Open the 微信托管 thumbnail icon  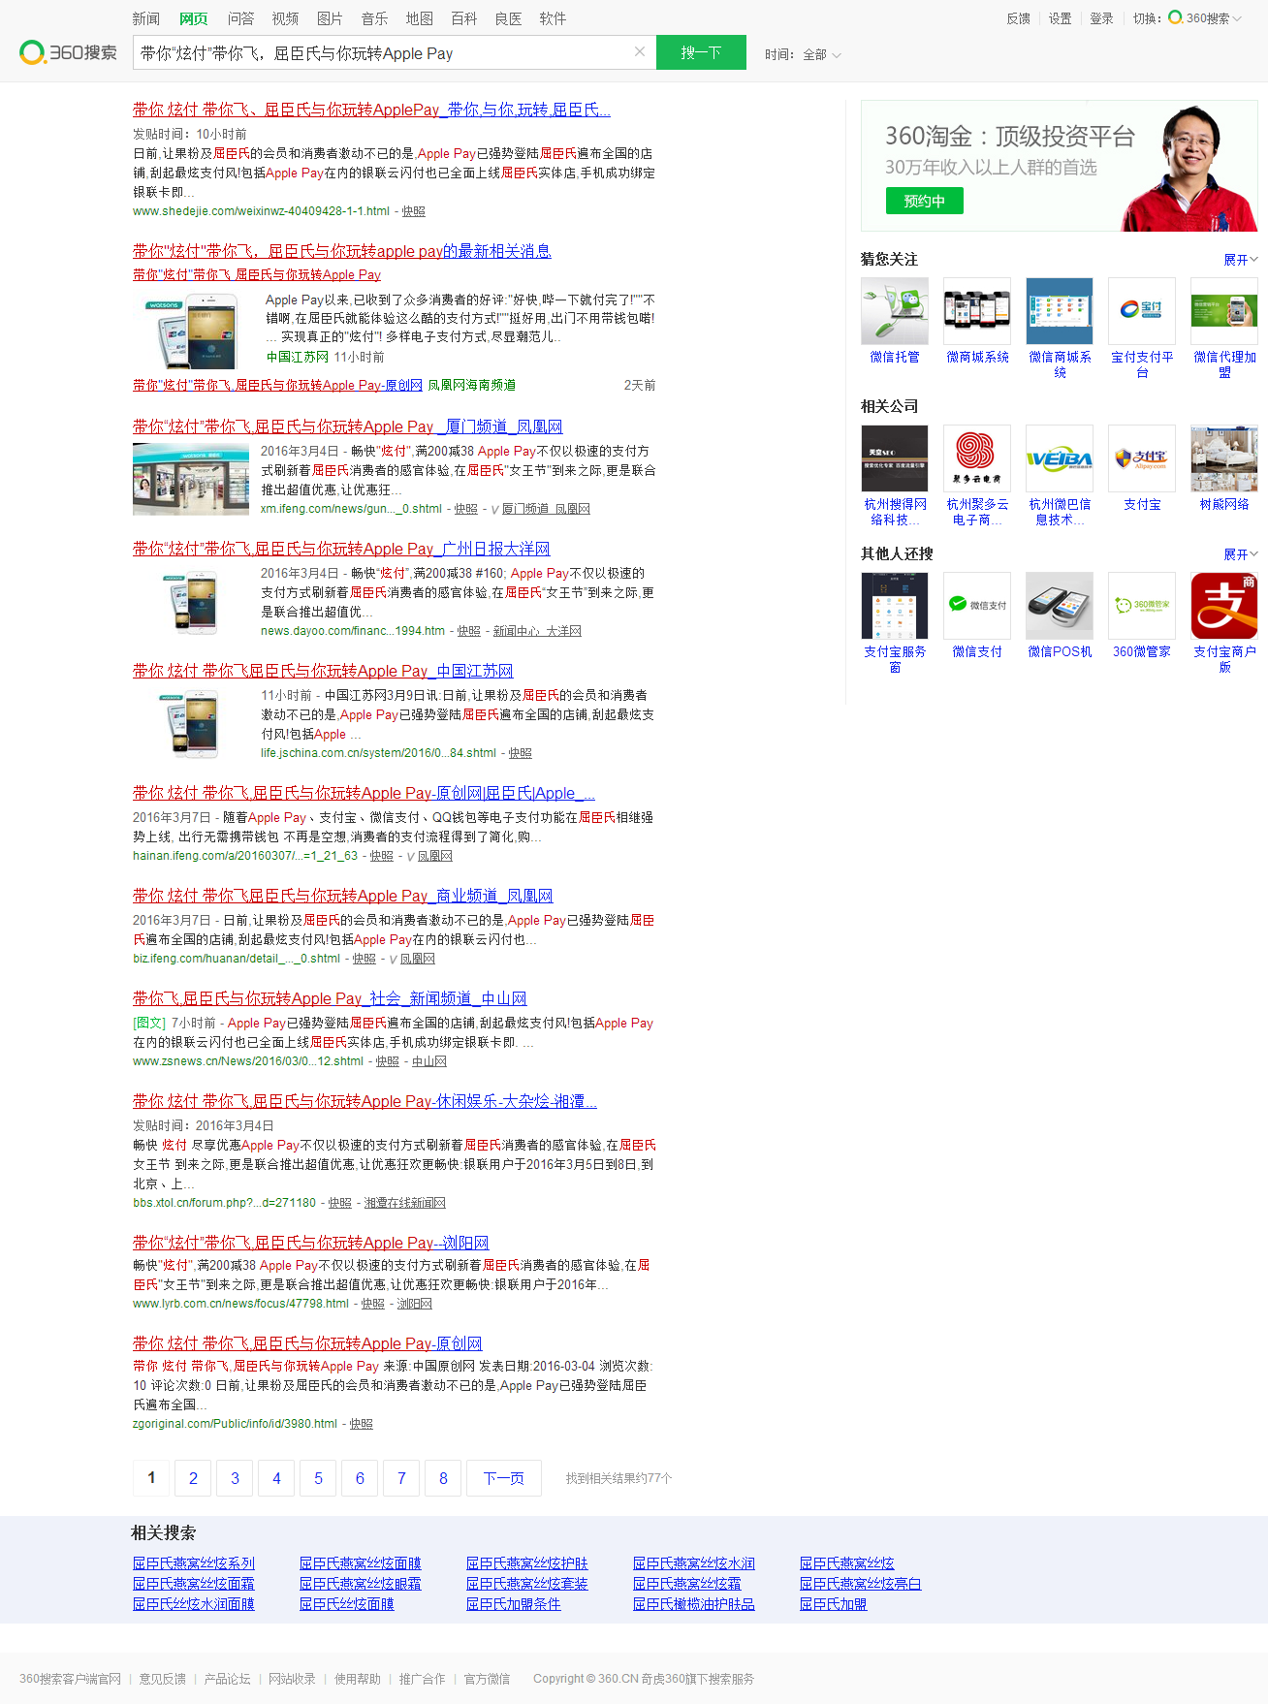click(x=895, y=311)
